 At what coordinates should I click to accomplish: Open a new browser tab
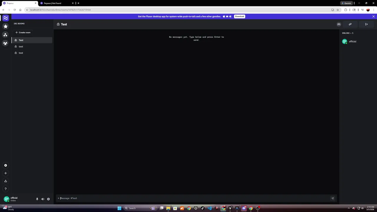(x=78, y=3)
